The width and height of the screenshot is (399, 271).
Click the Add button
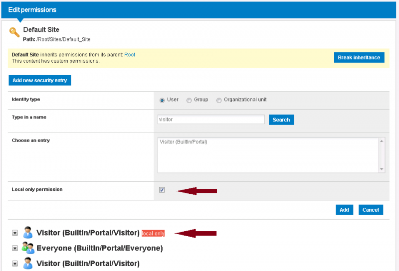[344, 210]
